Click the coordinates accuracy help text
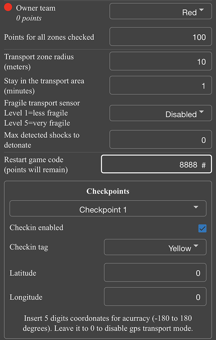The image size is (216, 340). tap(108, 323)
